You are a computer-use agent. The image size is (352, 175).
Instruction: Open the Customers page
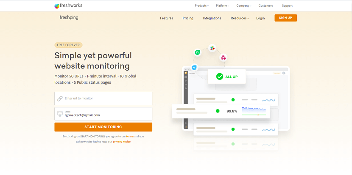pyautogui.click(x=265, y=6)
